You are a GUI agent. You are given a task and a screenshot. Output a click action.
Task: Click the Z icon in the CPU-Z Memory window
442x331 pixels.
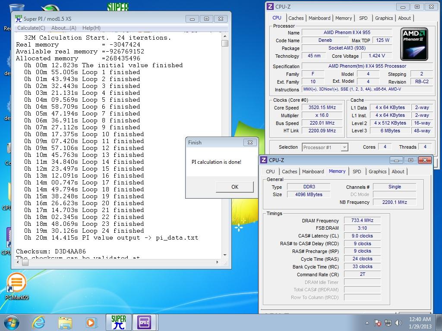[264, 160]
